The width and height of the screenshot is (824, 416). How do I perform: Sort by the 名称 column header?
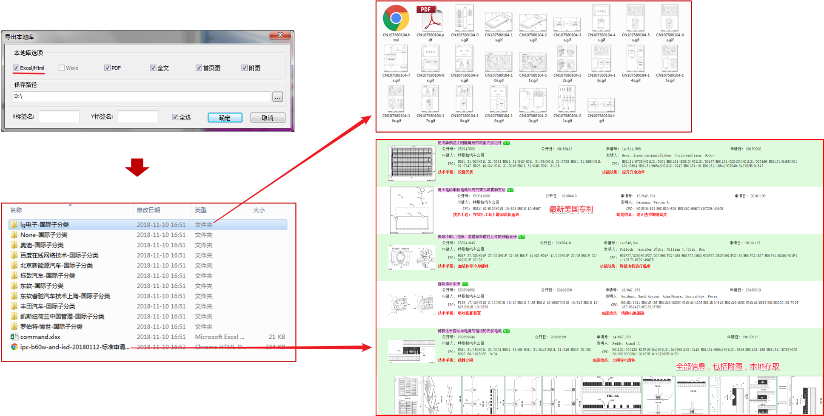click(16, 210)
